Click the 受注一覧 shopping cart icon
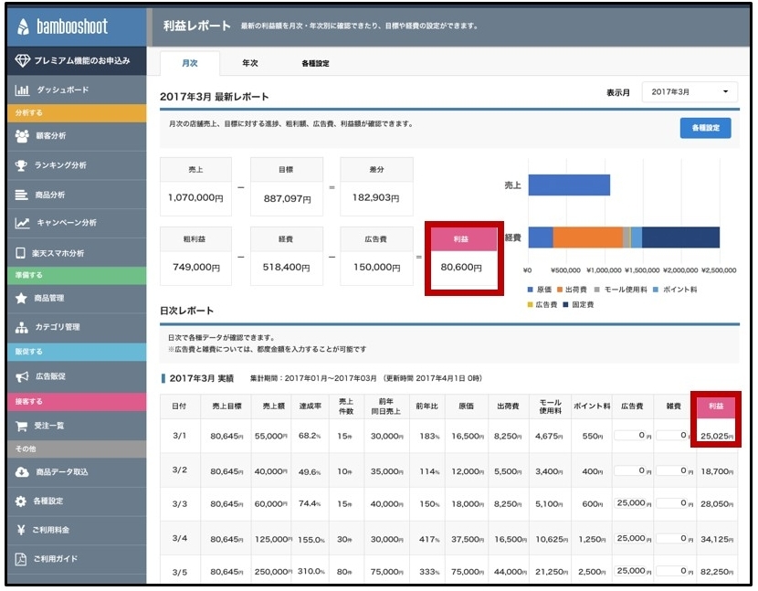758x591 pixels. pos(23,426)
